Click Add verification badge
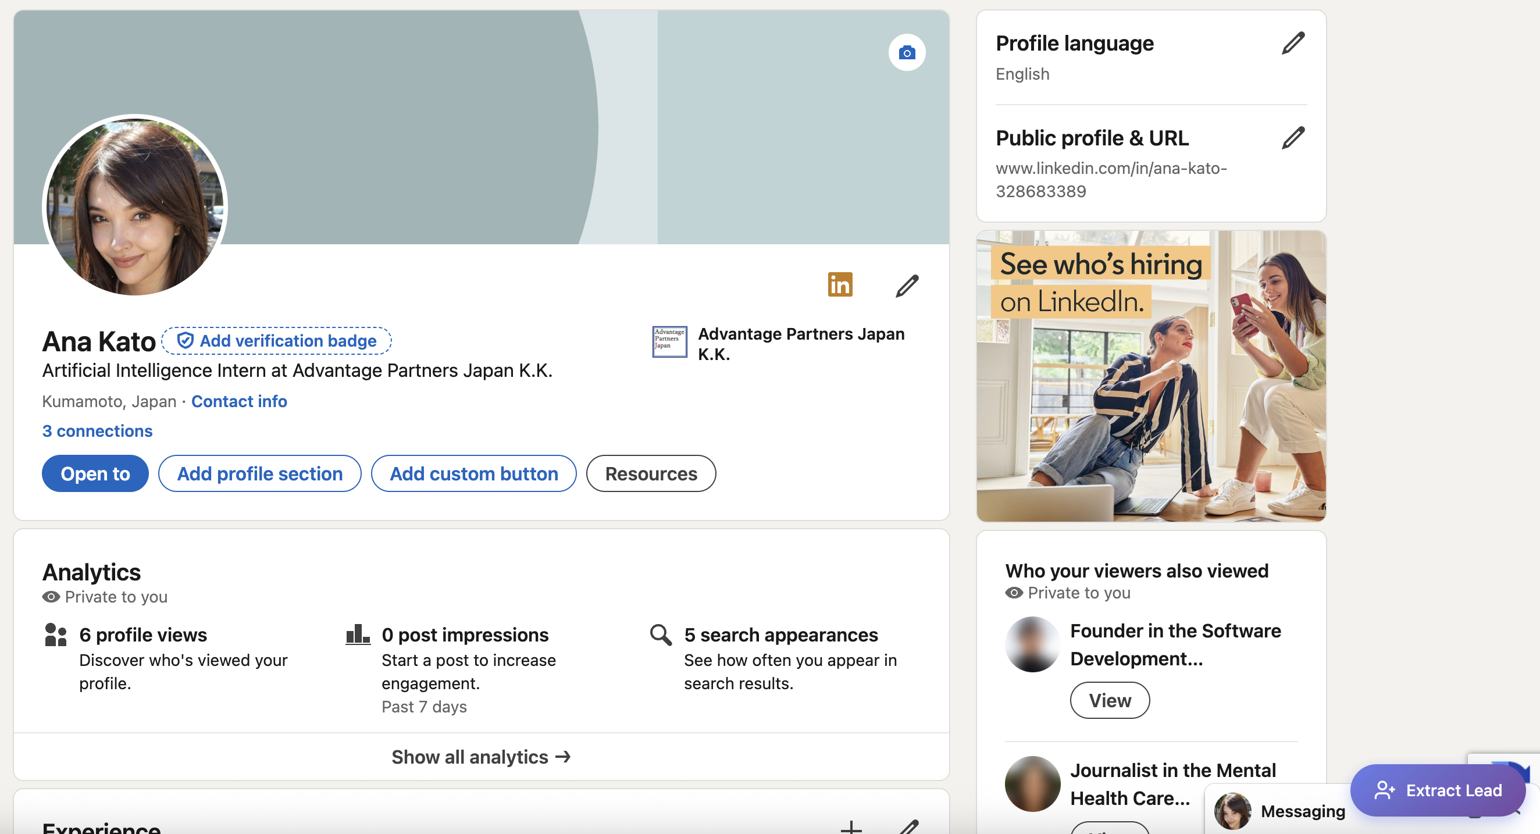Screen dimensions: 1540x834 tap(277, 341)
